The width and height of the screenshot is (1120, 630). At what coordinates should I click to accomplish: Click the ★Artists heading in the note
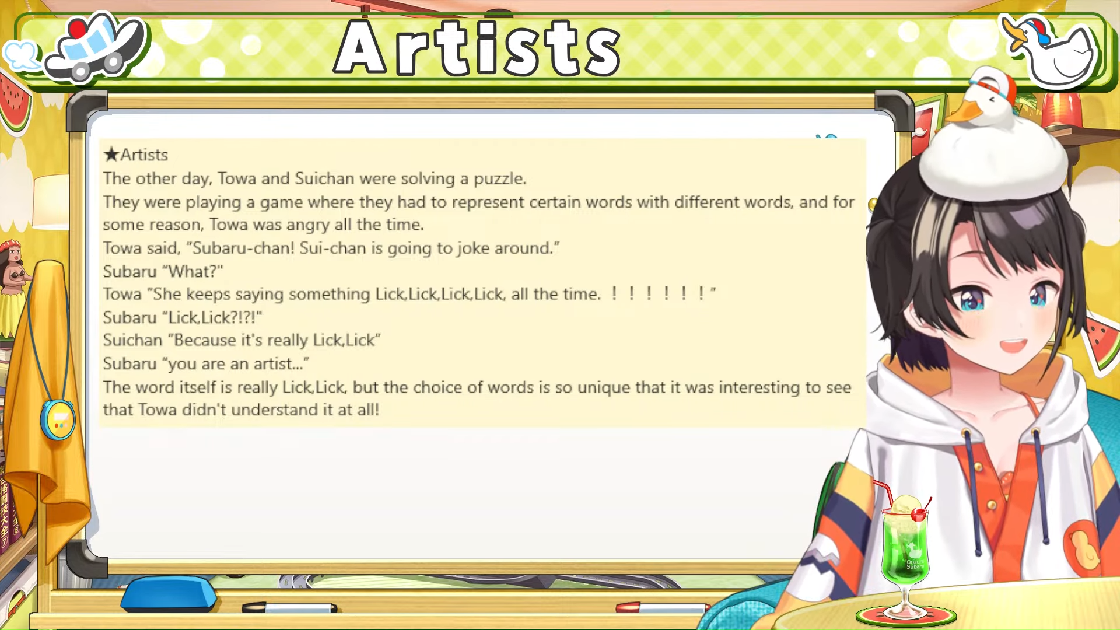pos(135,155)
